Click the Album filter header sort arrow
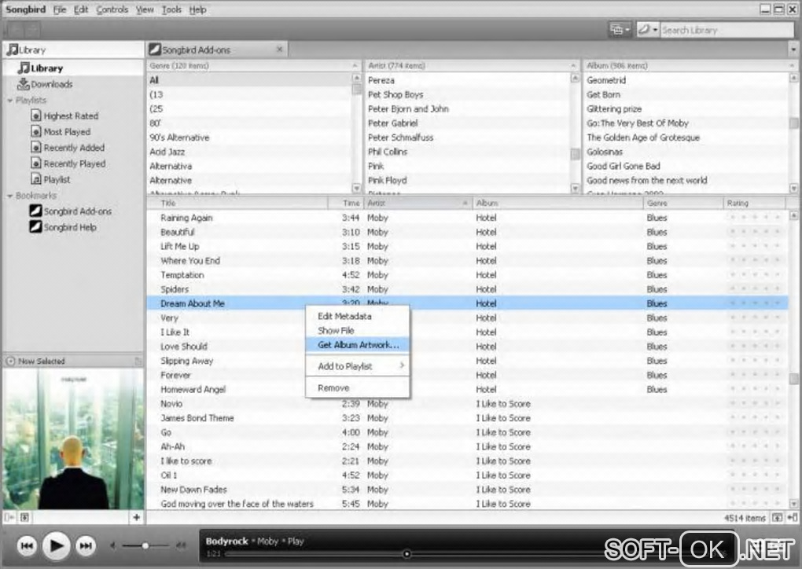Screen dimensions: 802x569 (792, 66)
